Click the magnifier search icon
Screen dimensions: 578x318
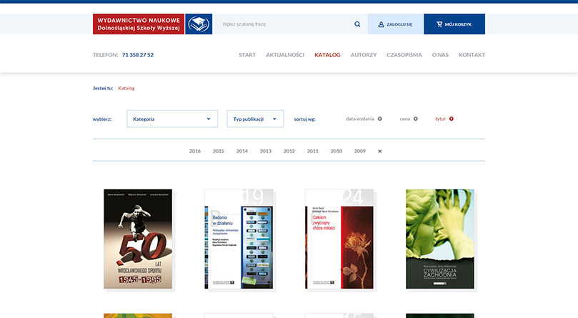click(x=357, y=24)
